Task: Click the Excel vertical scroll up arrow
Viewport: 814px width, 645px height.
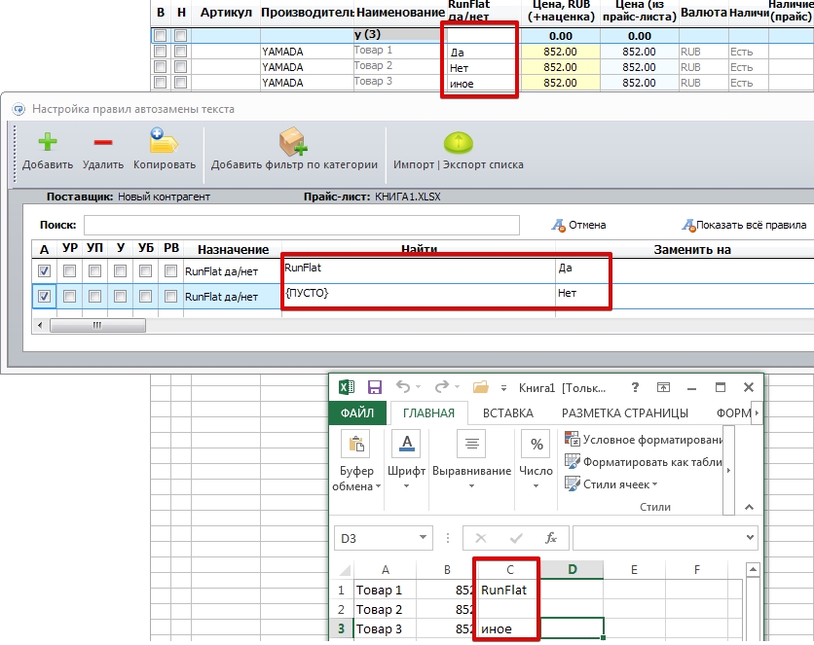Action: click(x=753, y=570)
